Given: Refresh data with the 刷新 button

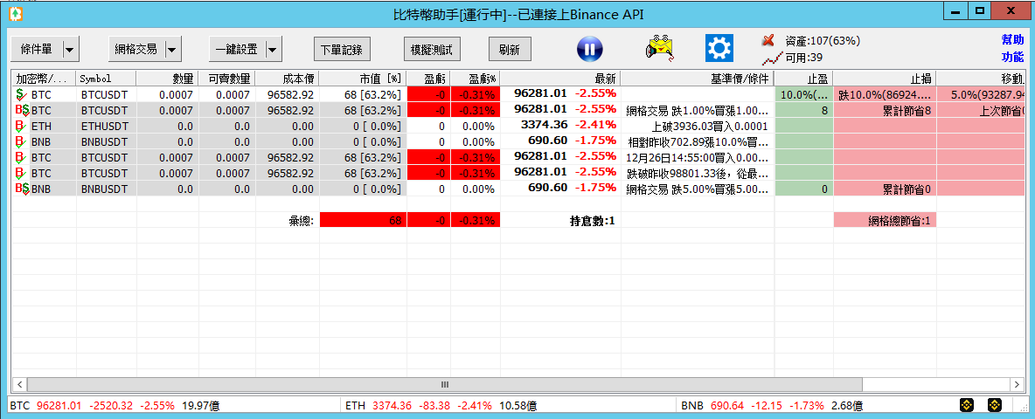Looking at the screenshot, I should (x=510, y=50).
